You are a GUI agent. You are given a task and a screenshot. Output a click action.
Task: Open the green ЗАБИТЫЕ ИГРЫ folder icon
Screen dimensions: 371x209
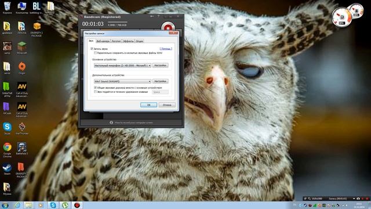tap(7, 90)
